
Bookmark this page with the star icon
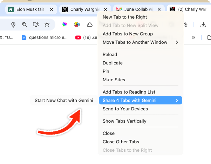pos(47,25)
